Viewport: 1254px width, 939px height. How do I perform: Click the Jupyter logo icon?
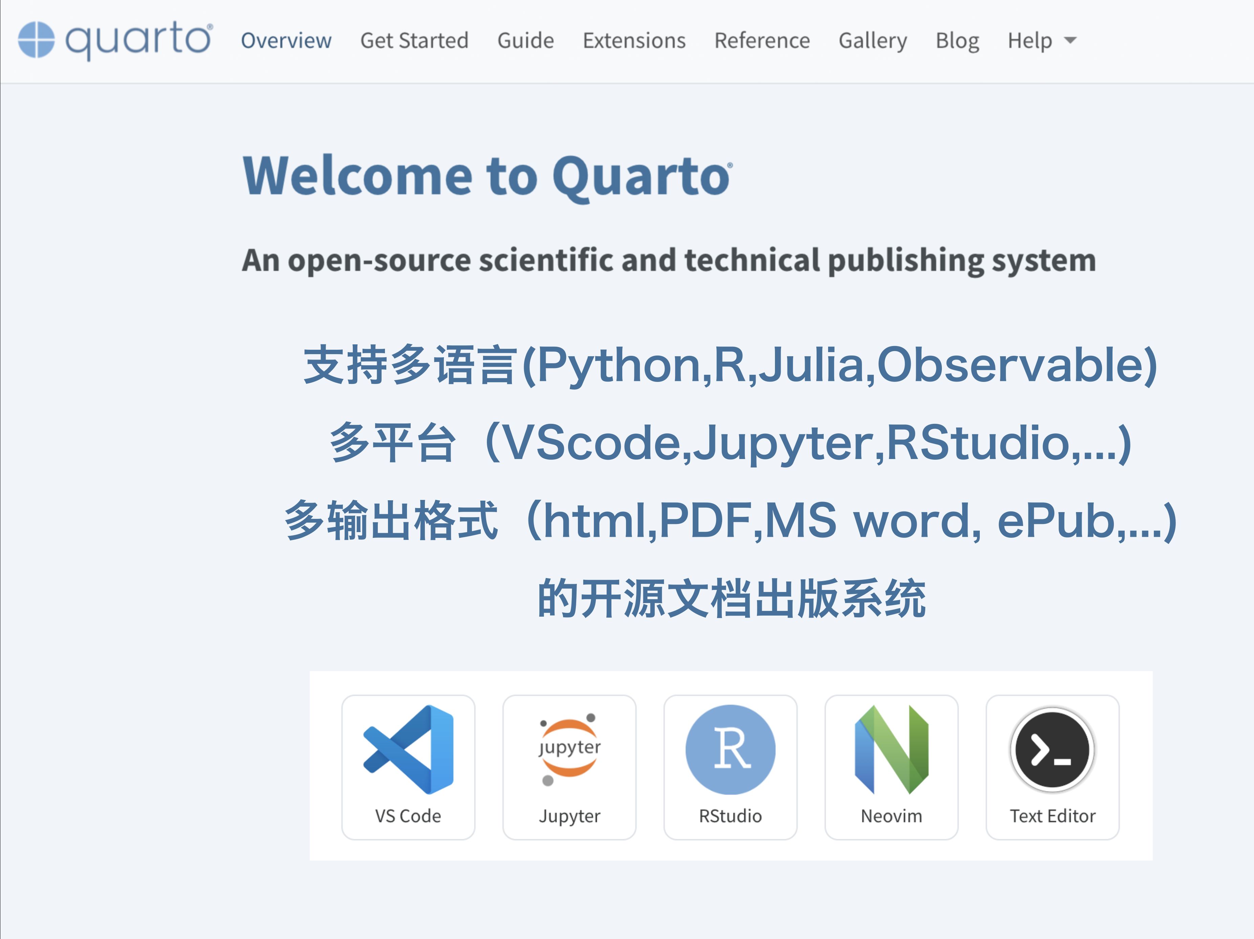(x=569, y=749)
